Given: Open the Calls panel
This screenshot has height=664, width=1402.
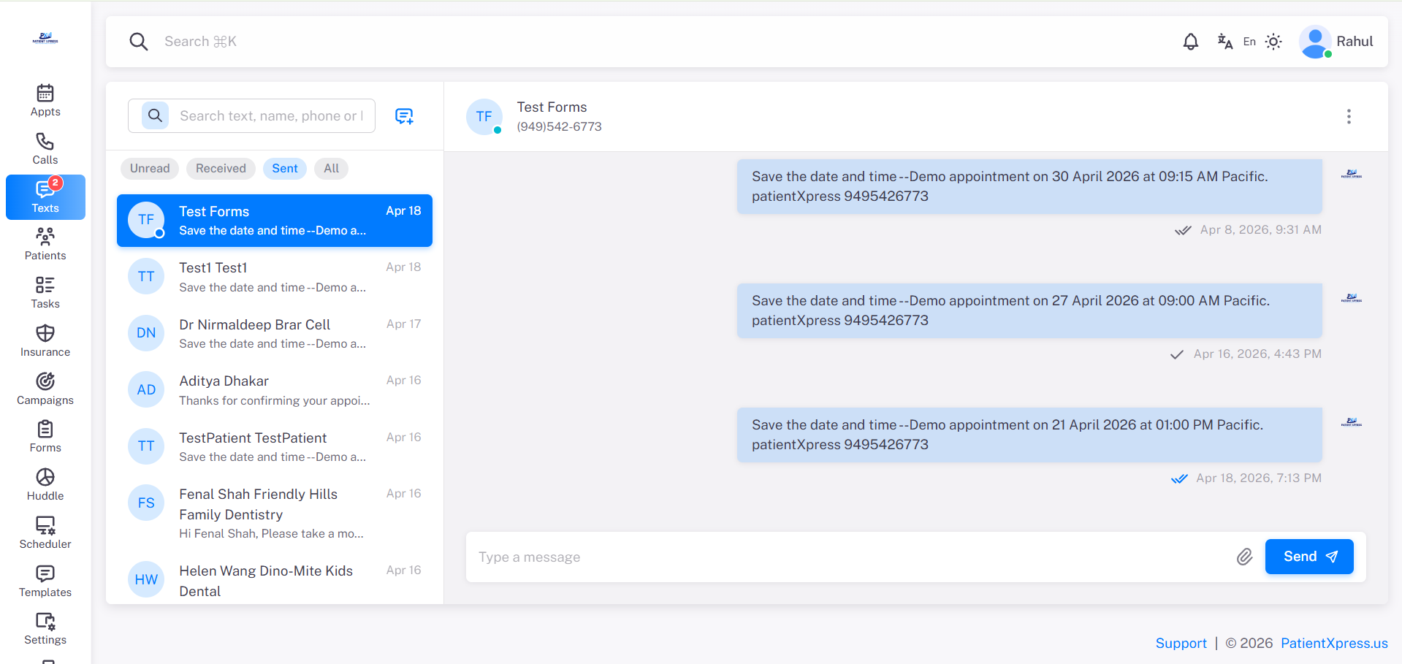Looking at the screenshot, I should (x=45, y=148).
